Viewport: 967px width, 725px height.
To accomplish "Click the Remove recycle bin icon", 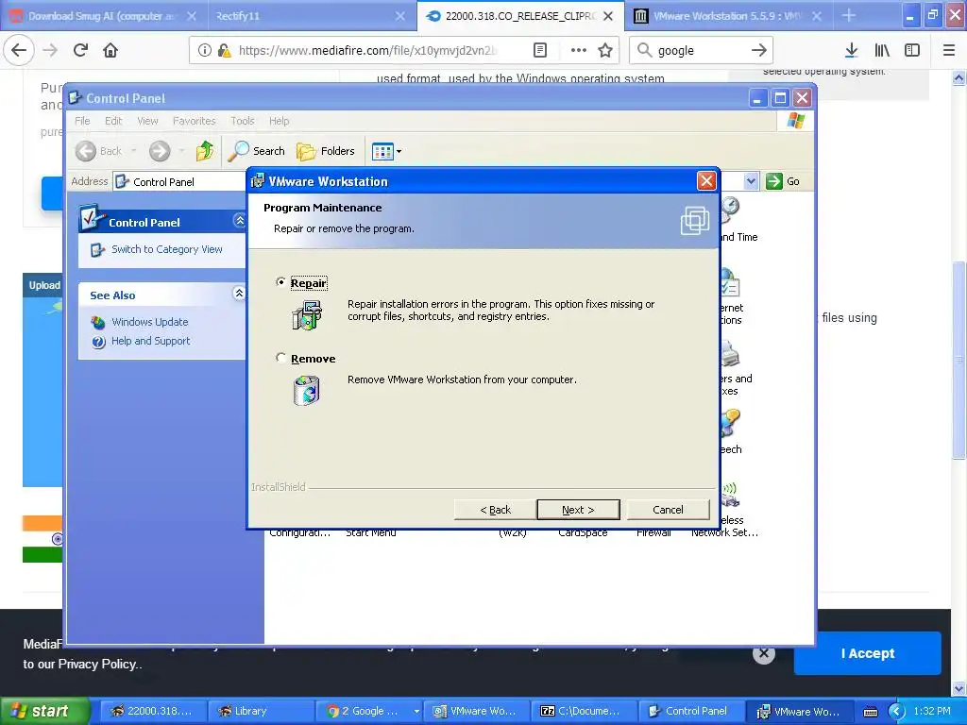I will click(307, 390).
